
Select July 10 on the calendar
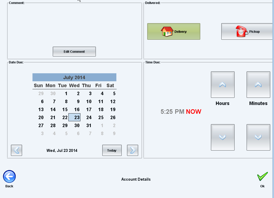tap(89, 102)
